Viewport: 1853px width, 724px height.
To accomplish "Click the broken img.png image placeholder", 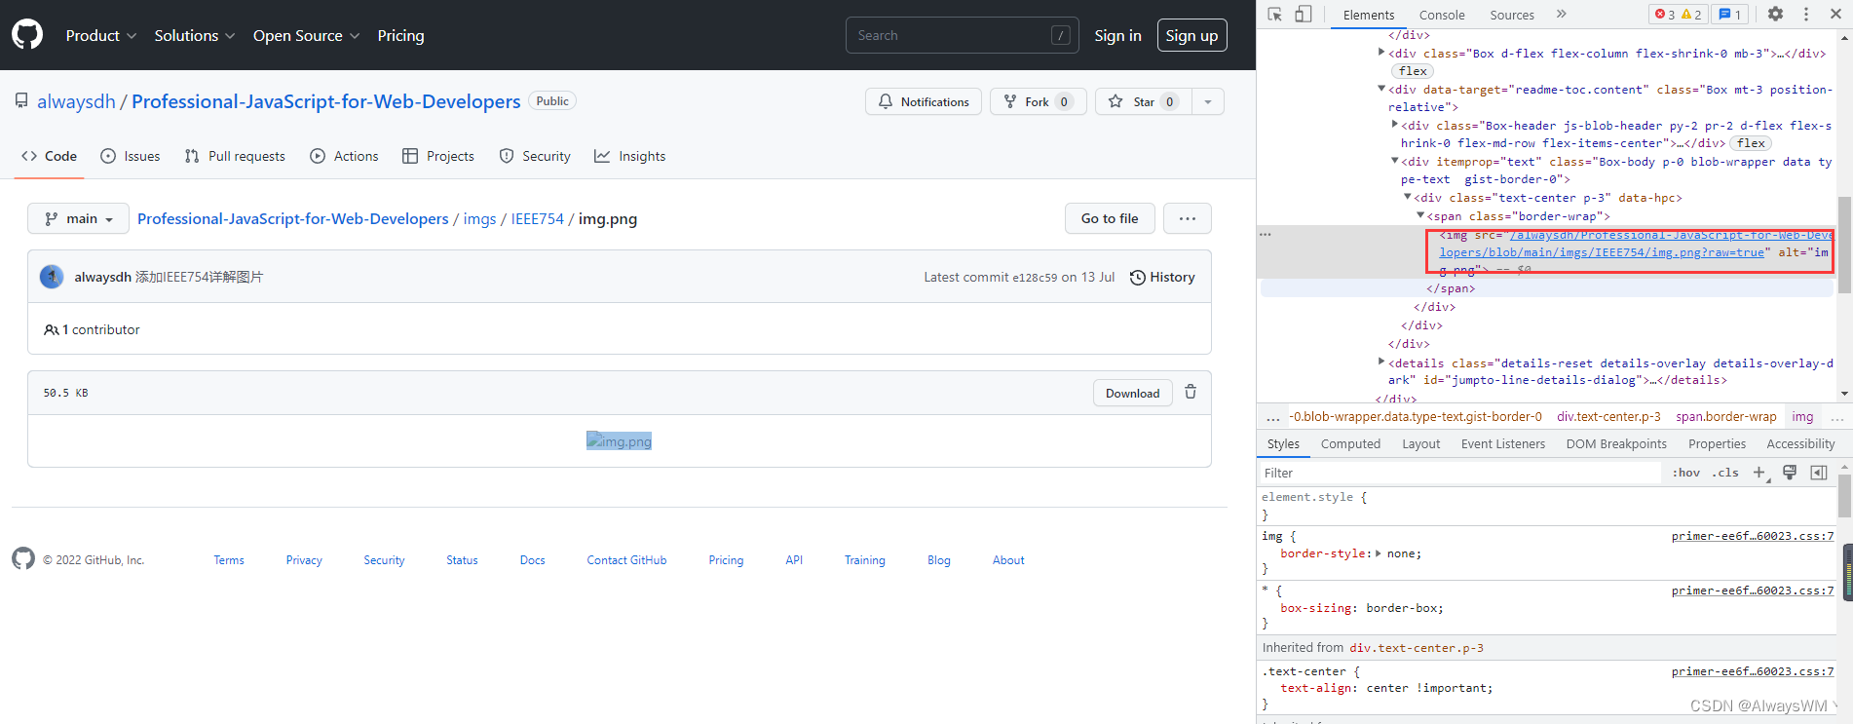I will tap(619, 440).
